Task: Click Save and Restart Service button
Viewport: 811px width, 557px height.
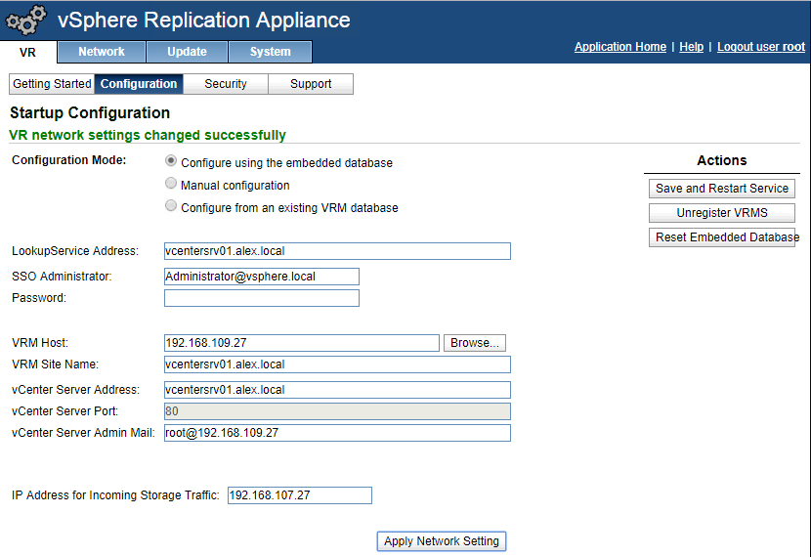Action: point(722,189)
